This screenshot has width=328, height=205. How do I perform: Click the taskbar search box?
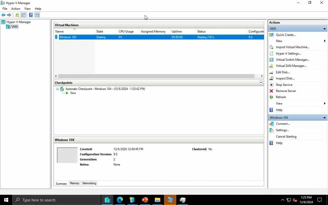click(56, 200)
